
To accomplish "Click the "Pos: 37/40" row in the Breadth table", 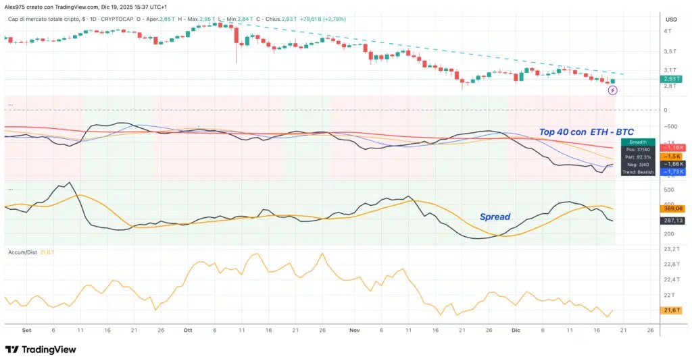I will point(638,149).
